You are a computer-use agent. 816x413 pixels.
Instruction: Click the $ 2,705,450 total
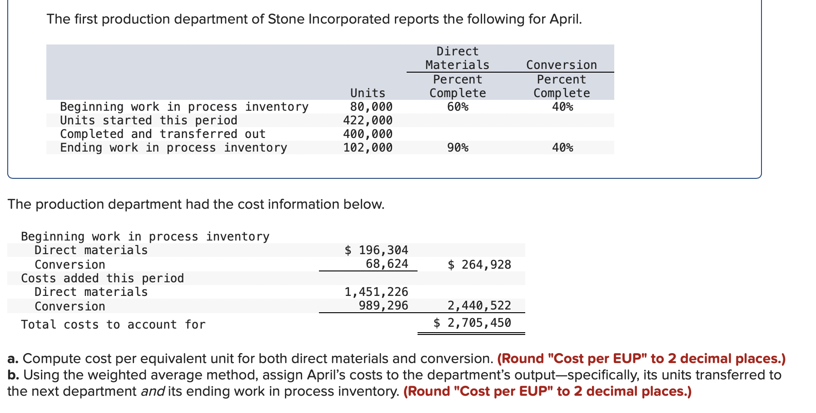click(472, 323)
